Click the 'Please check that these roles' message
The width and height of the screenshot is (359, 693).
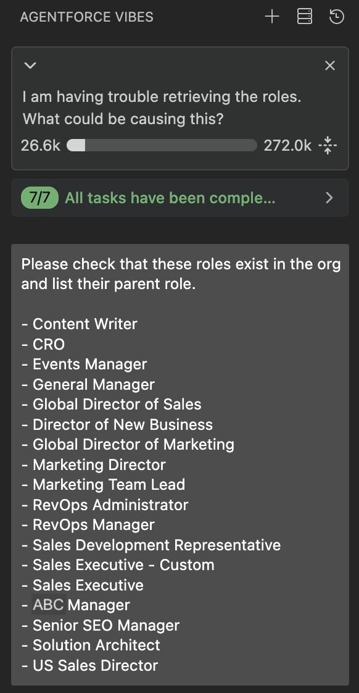tap(181, 274)
